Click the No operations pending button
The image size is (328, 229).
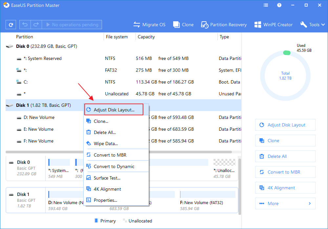pos(72,25)
